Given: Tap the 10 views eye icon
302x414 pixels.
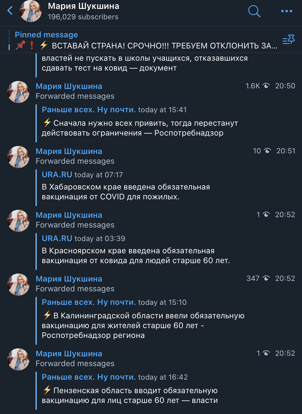Looking at the screenshot, I should click(267, 151).
